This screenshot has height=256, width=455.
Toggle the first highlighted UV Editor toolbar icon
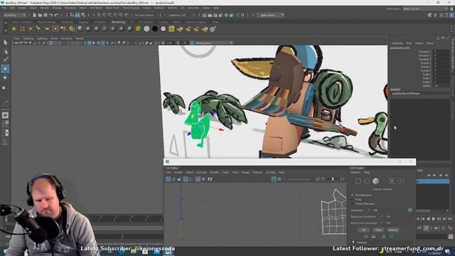tap(168, 179)
